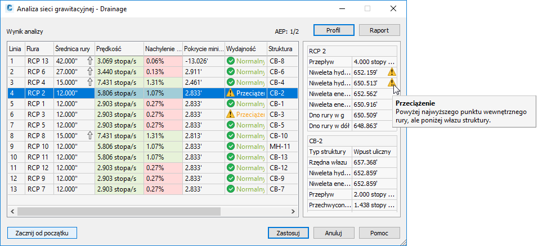Cancel the dialog with Anuluj
Screen dimensions: 538x246
coord(334,233)
